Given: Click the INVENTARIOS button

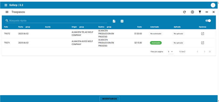Looking at the screenshot, I should (x=109, y=99).
